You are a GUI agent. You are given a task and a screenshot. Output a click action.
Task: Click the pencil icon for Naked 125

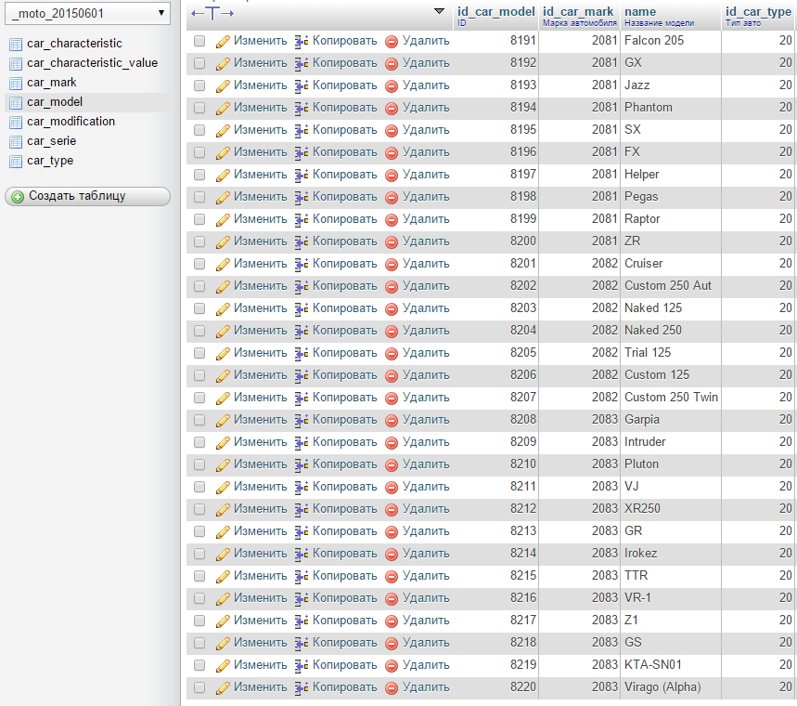point(223,309)
